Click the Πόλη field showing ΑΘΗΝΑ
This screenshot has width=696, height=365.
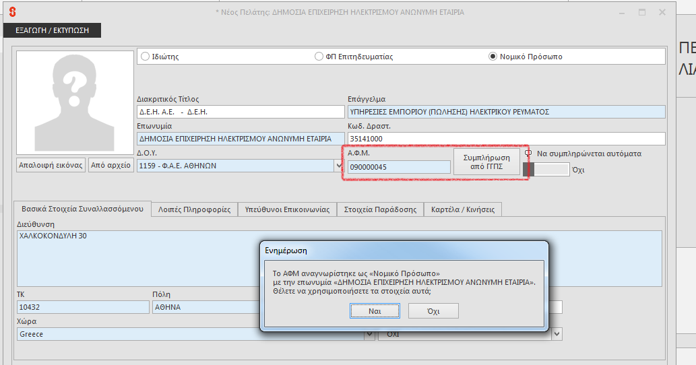pos(206,307)
